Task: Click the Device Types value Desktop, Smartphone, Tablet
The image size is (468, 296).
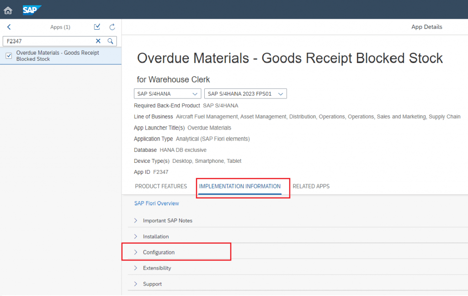Action: point(207,161)
